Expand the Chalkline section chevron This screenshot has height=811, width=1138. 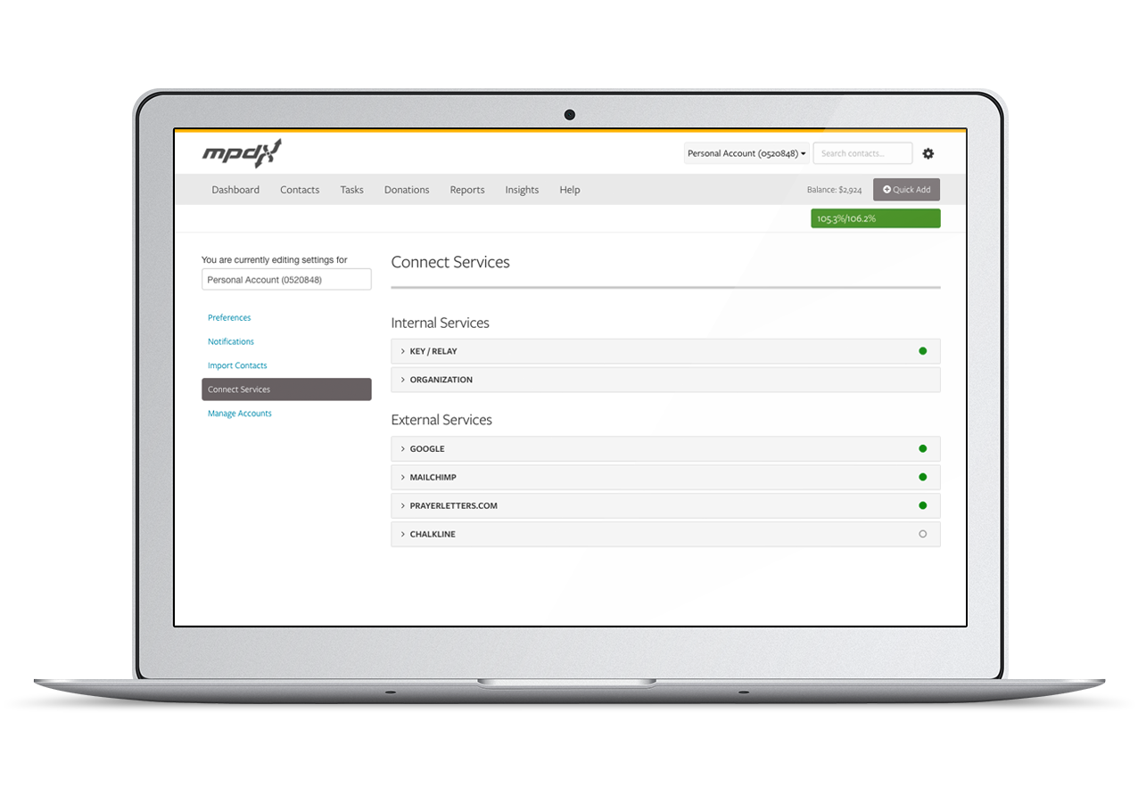[403, 534]
